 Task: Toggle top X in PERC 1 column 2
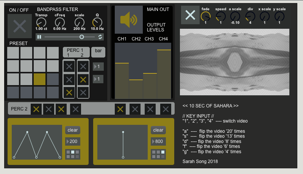(x=83, y=67)
